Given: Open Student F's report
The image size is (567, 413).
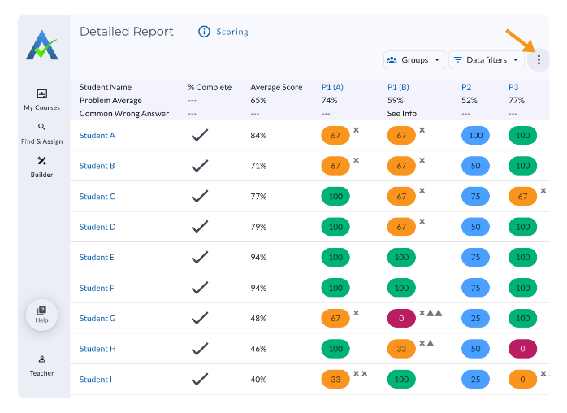Looking at the screenshot, I should [97, 288].
